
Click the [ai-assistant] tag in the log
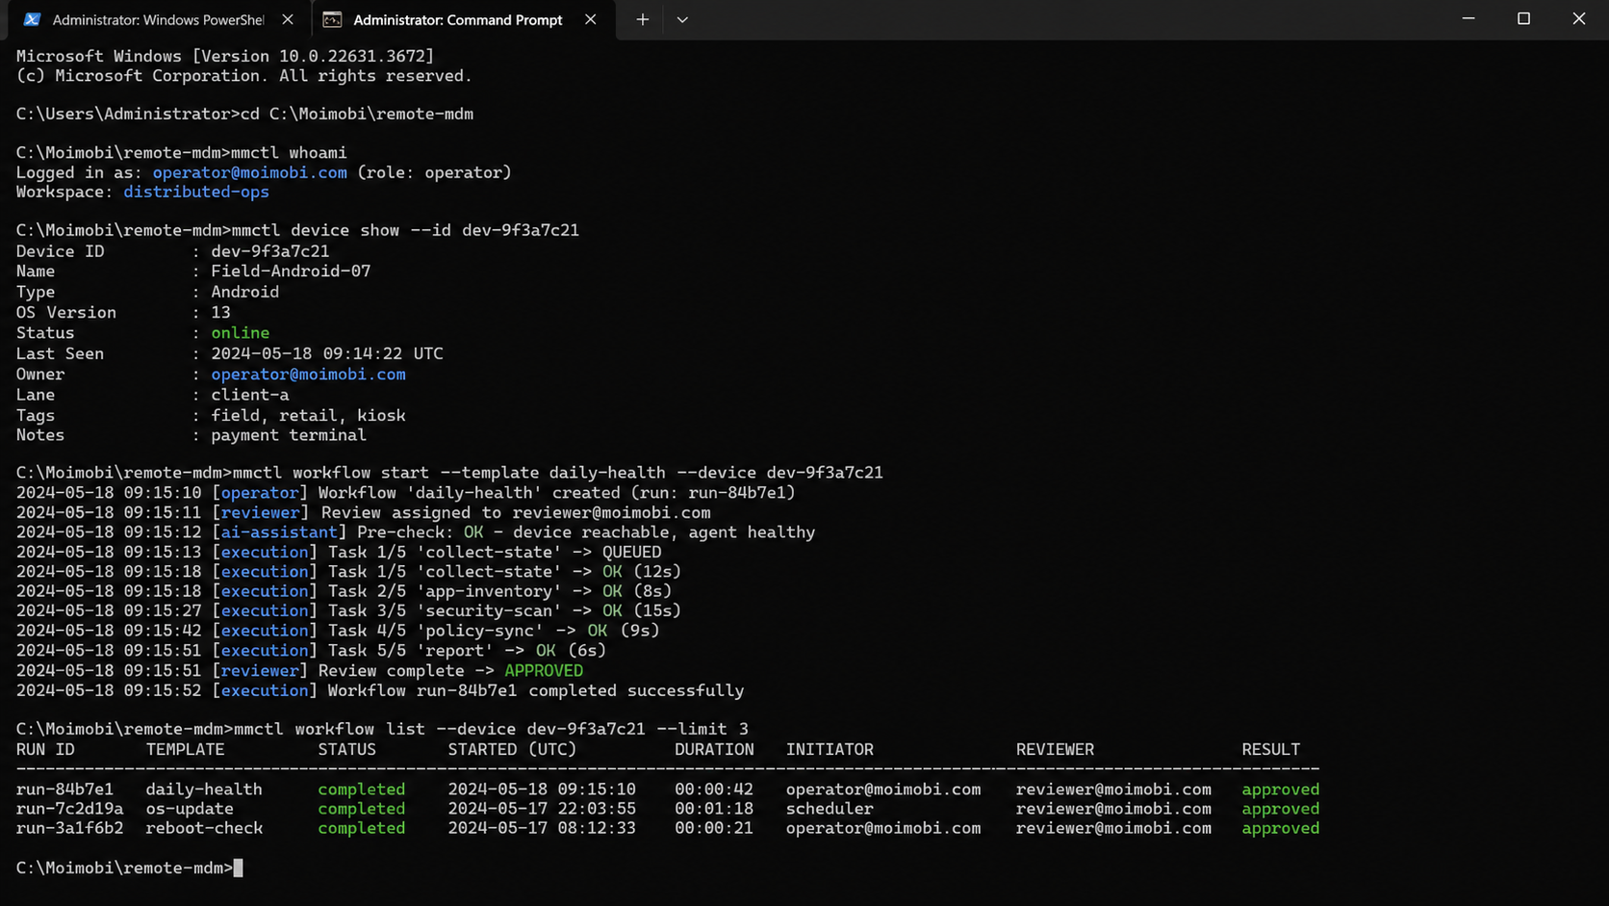tap(279, 532)
